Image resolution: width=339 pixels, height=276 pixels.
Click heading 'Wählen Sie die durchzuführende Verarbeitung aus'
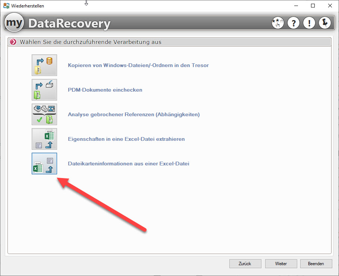coord(91,42)
